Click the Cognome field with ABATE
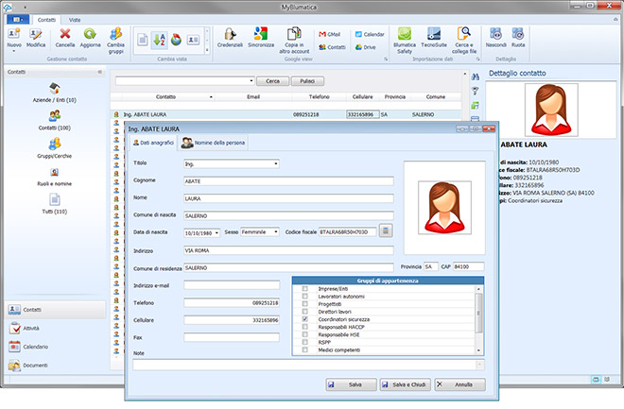Screen dimensions: 624x409 click(x=288, y=181)
